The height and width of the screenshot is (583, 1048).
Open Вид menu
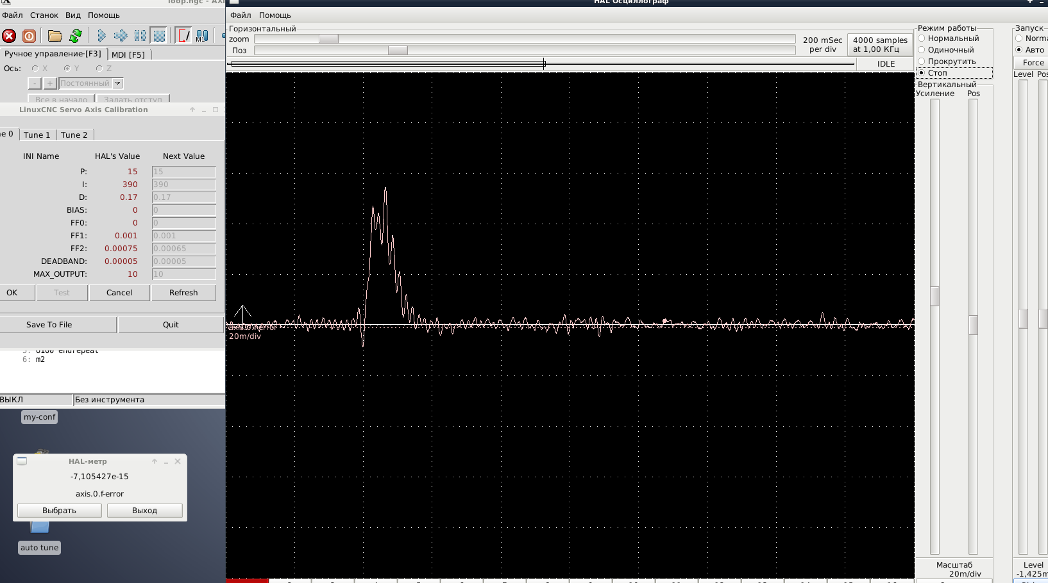point(73,15)
